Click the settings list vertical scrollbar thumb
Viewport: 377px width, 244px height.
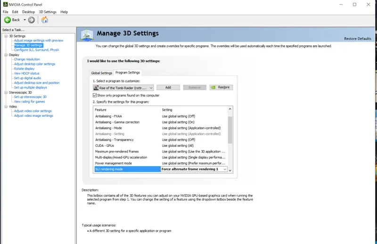(x=230, y=129)
